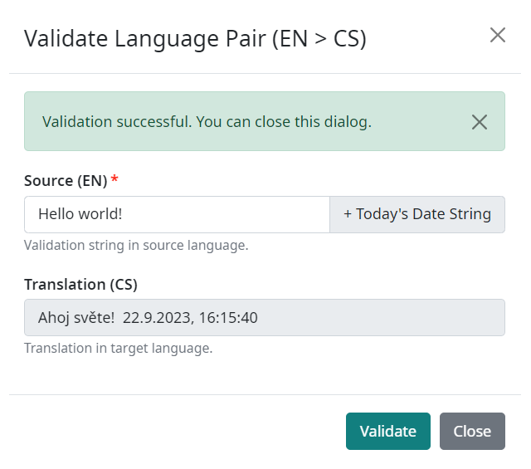Click the gray Close button

click(x=472, y=431)
